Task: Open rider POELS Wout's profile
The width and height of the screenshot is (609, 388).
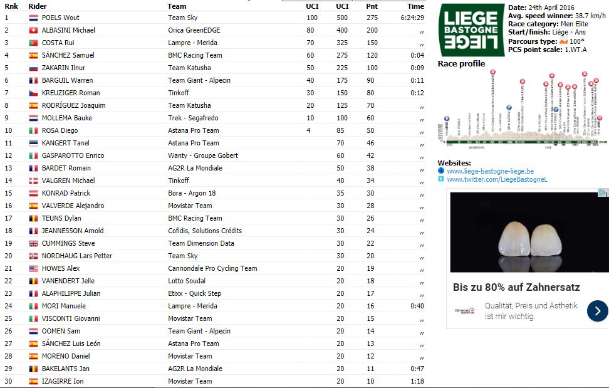Action: (x=61, y=18)
